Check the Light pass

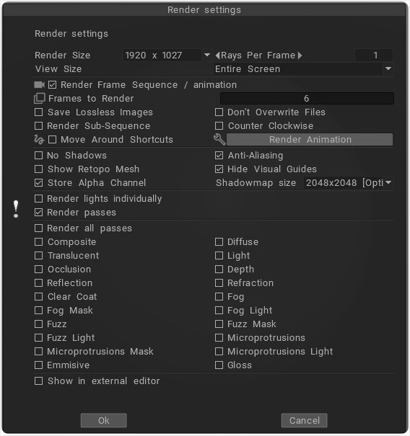pyautogui.click(x=219, y=255)
